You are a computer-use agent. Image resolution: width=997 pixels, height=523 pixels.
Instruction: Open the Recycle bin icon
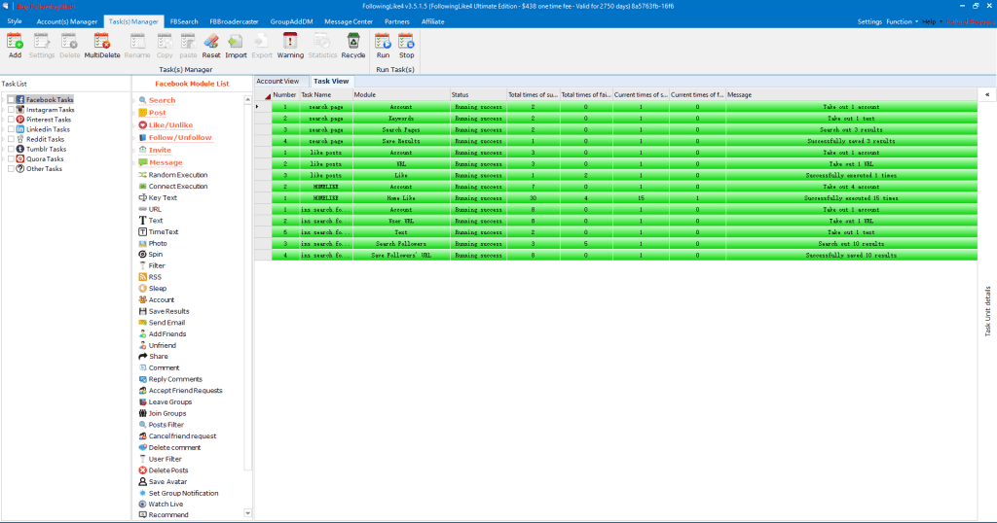click(x=352, y=45)
